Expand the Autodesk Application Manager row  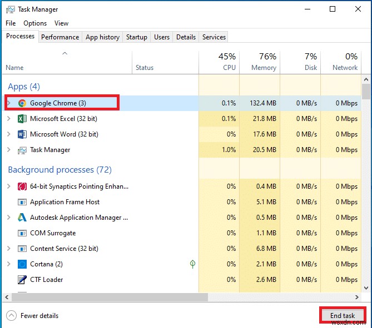[9, 217]
